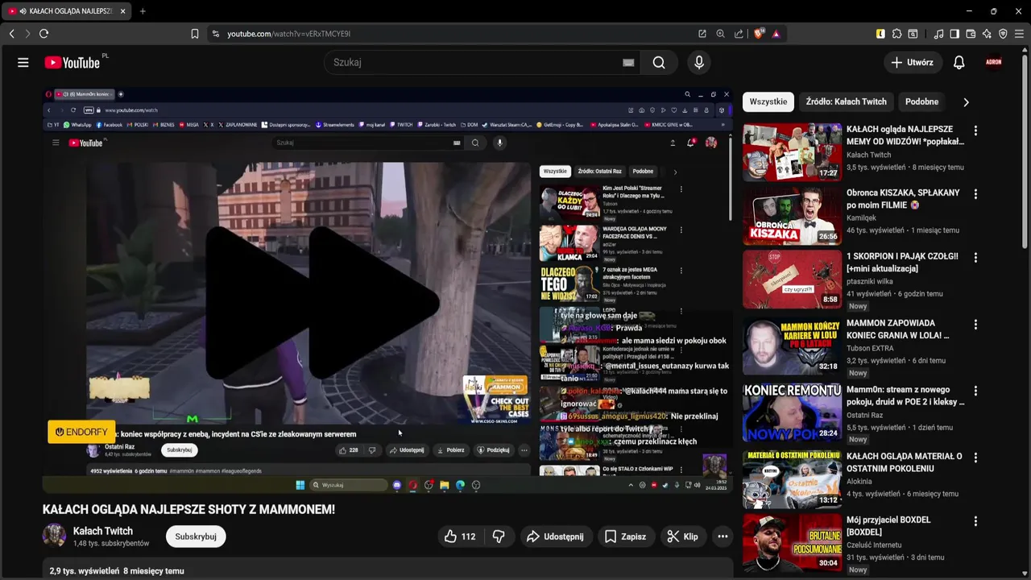Open KONIEC REMONTU video thumbnail
1031x580 pixels.
coord(792,412)
